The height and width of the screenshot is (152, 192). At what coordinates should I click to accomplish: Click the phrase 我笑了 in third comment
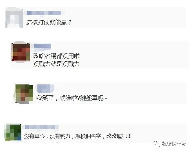click(x=45, y=98)
